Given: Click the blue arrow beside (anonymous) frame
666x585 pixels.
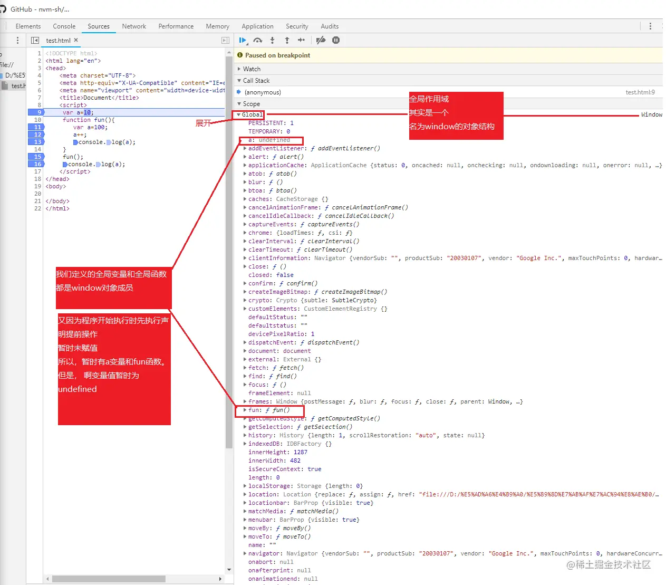Looking at the screenshot, I should pos(239,92).
